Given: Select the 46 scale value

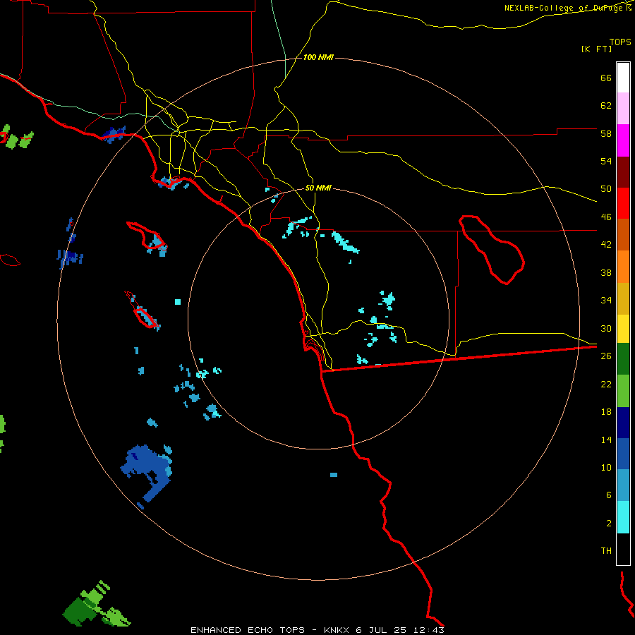Looking at the screenshot, I should coord(606,217).
